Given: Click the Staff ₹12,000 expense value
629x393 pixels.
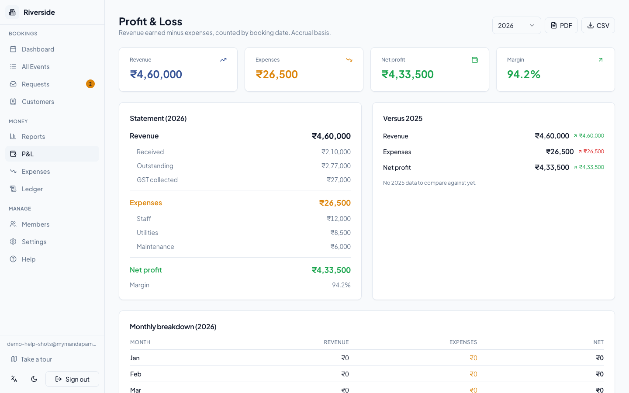Looking at the screenshot, I should [x=339, y=219].
